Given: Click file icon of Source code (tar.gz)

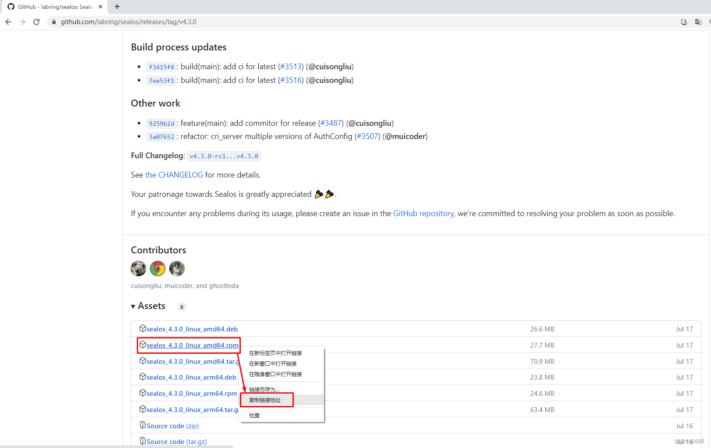Looking at the screenshot, I should coord(143,441).
